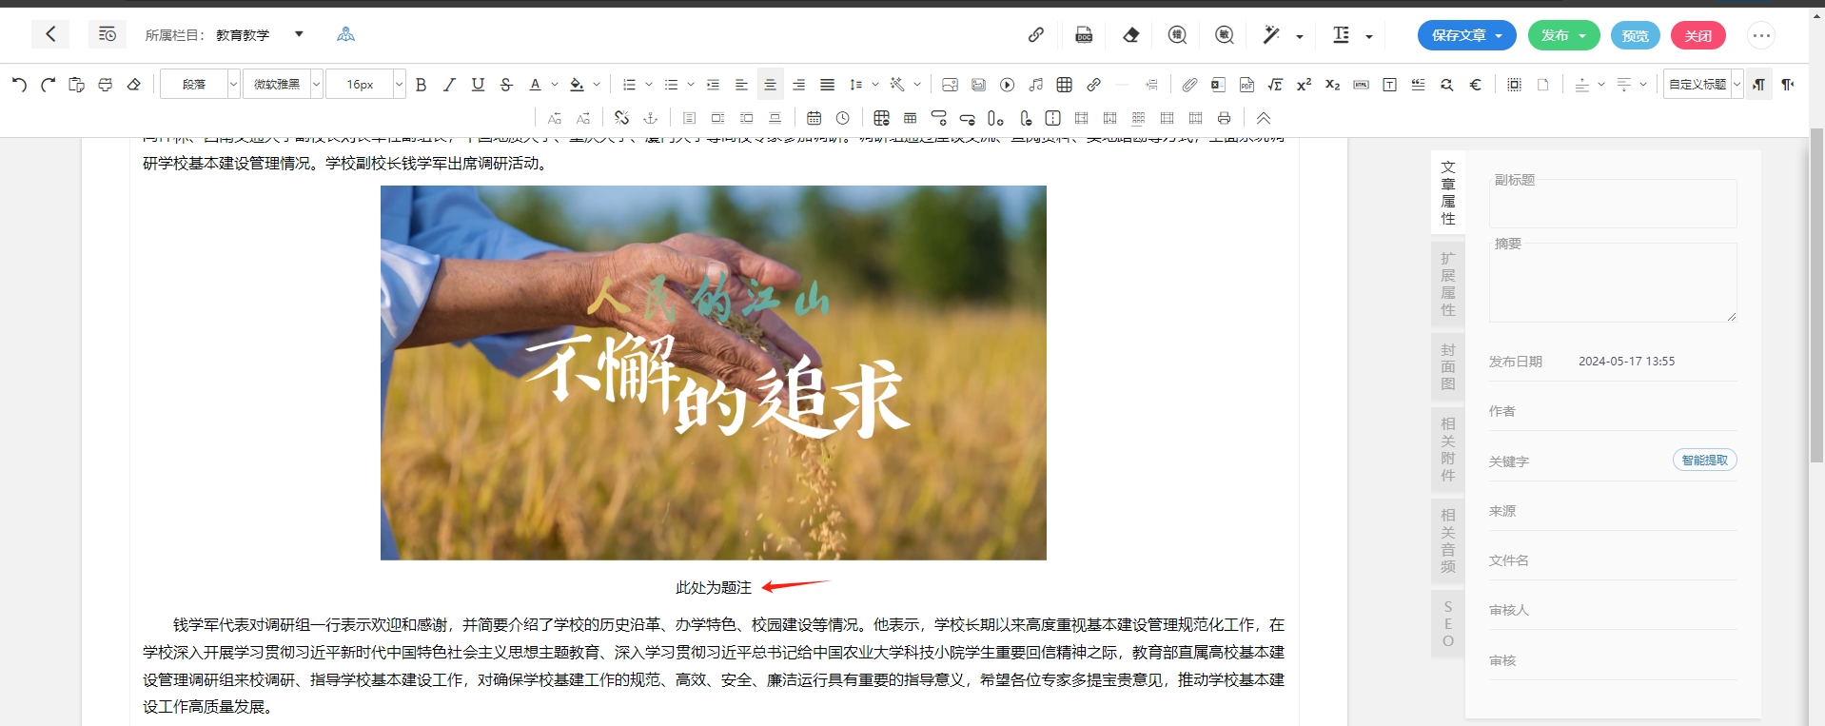Insert a table using the grid icon
The image size is (1825, 726).
click(1065, 85)
